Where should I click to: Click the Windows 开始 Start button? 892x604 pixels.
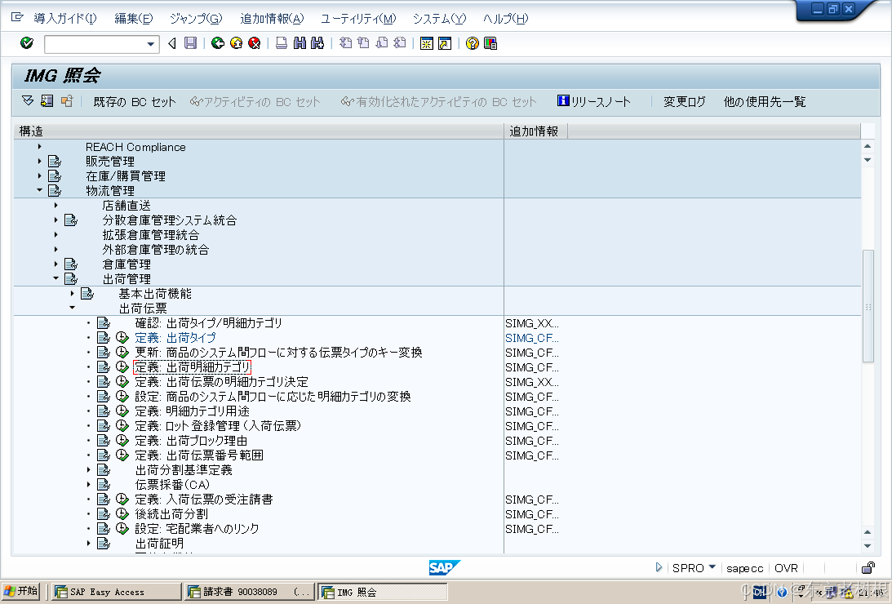[x=21, y=592]
